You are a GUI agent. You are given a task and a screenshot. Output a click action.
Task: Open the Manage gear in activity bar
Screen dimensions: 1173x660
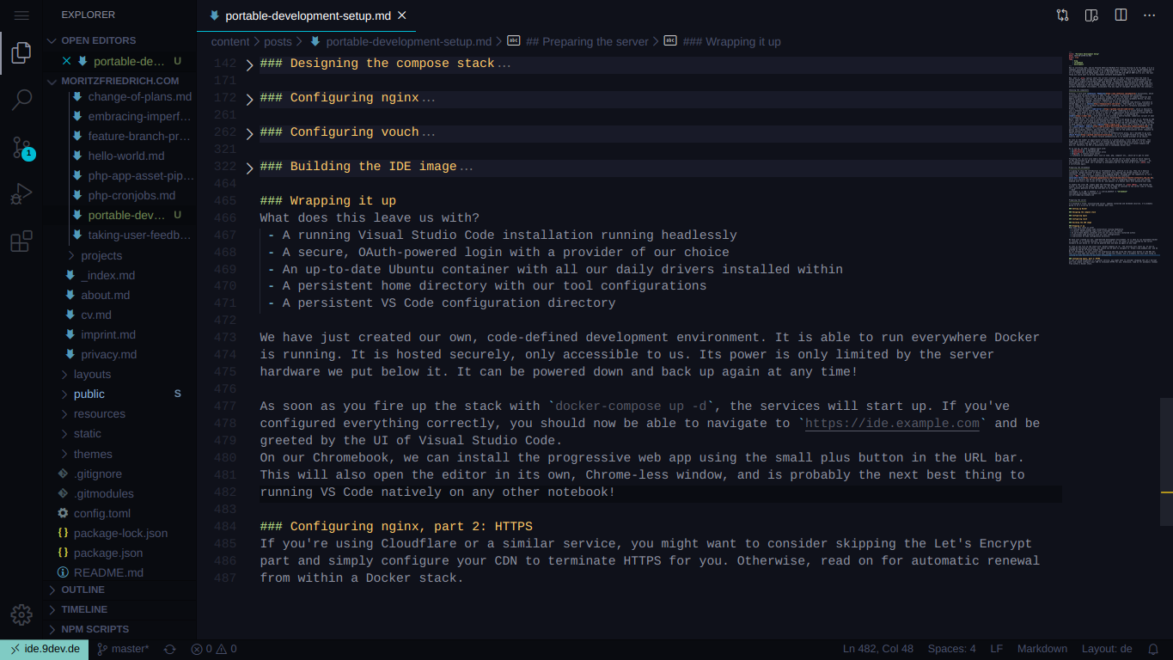pyautogui.click(x=21, y=614)
